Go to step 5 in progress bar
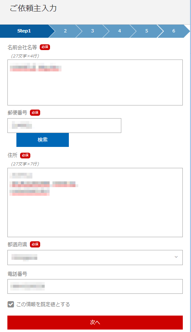 coord(147,31)
